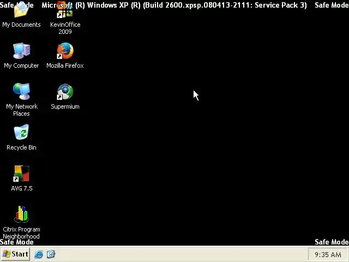Click the second Quick Launch icon beside Internet Explorer
The image size is (349, 262).
point(51,254)
